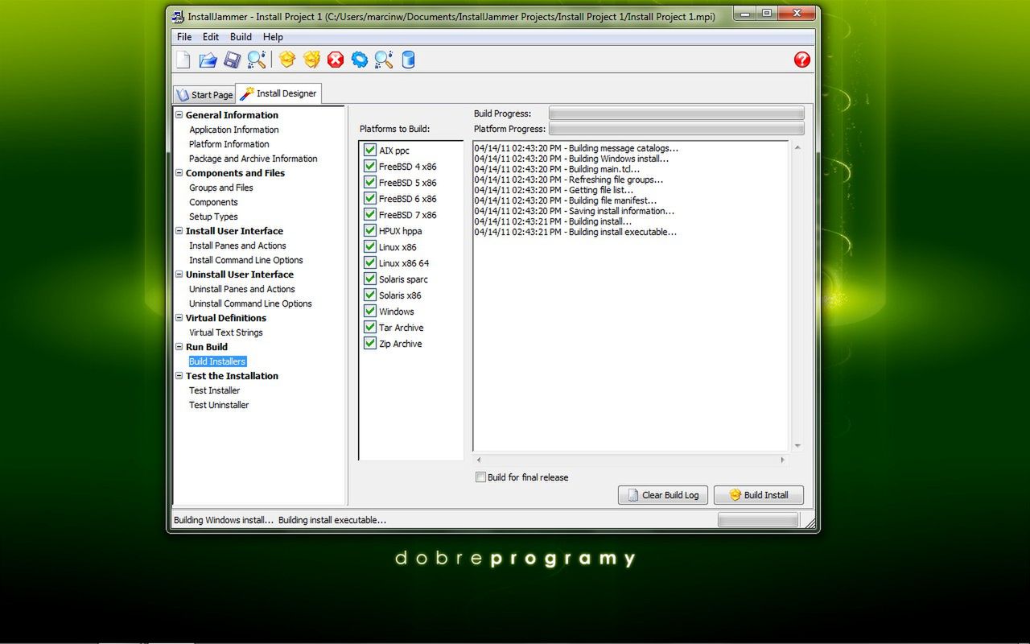
Task: Open the Edit menu
Action: click(211, 37)
